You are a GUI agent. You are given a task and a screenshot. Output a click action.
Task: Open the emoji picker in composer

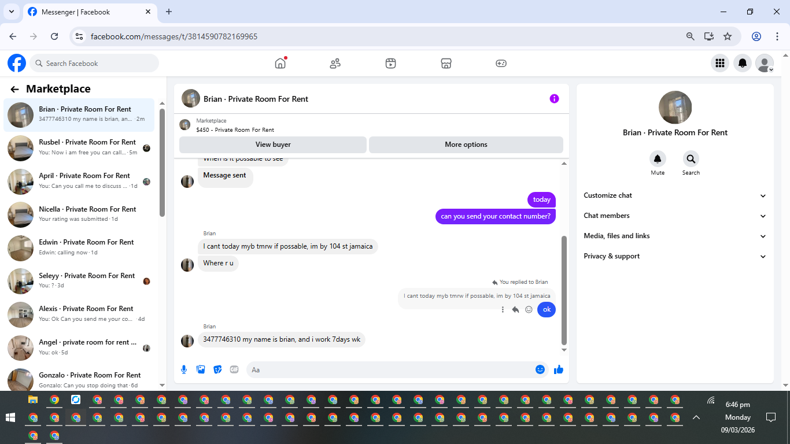(540, 369)
